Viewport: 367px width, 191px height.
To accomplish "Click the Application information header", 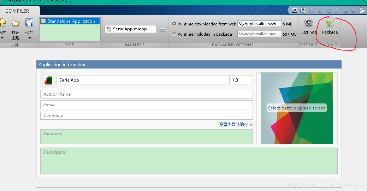I will 189,65.
